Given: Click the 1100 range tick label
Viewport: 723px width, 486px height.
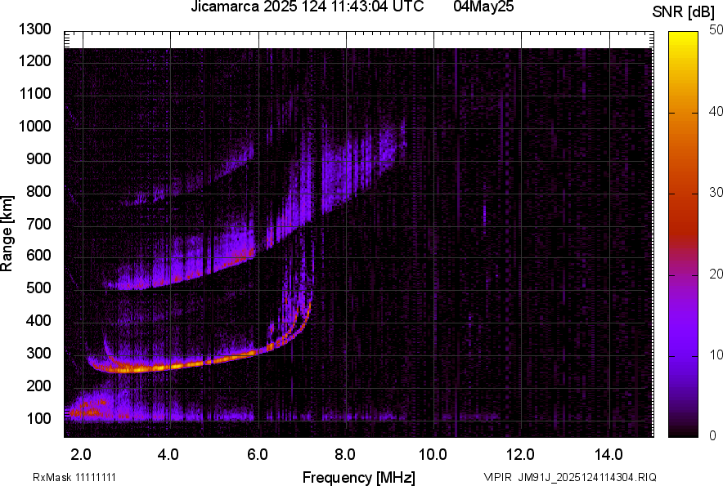Looking at the screenshot, I should 34,93.
